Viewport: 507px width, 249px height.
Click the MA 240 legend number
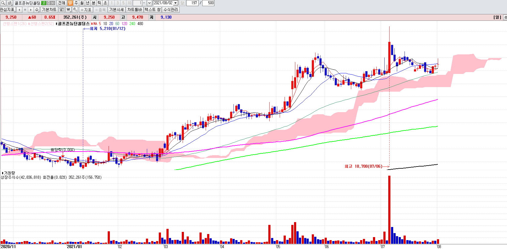(x=132, y=24)
